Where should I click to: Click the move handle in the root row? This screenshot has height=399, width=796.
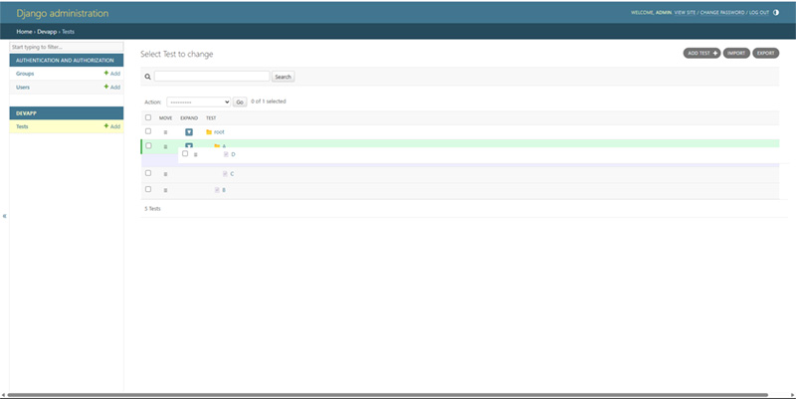point(165,132)
